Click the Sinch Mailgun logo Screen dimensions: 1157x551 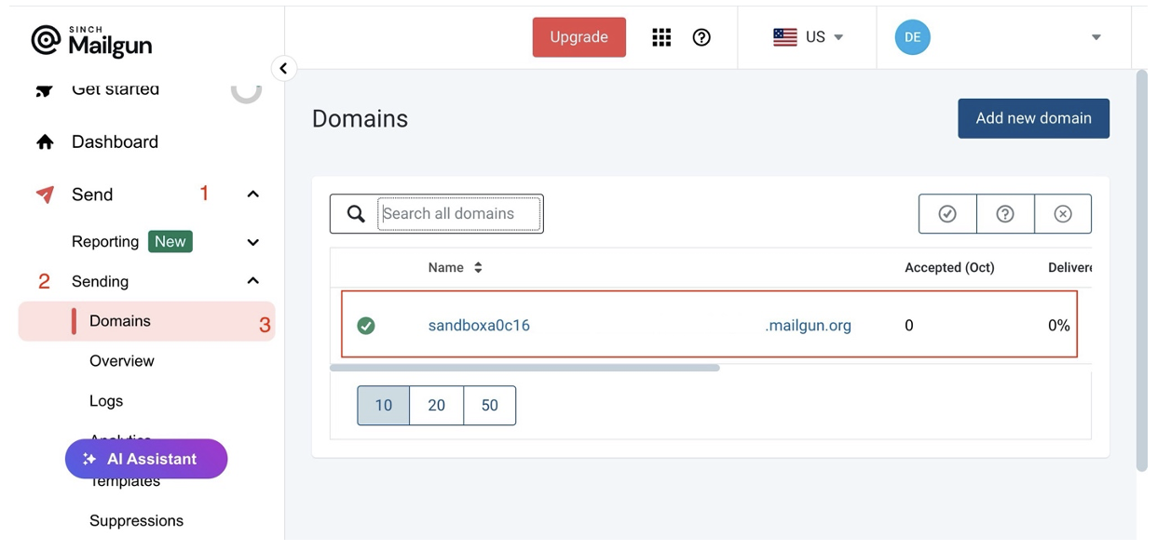pos(91,41)
